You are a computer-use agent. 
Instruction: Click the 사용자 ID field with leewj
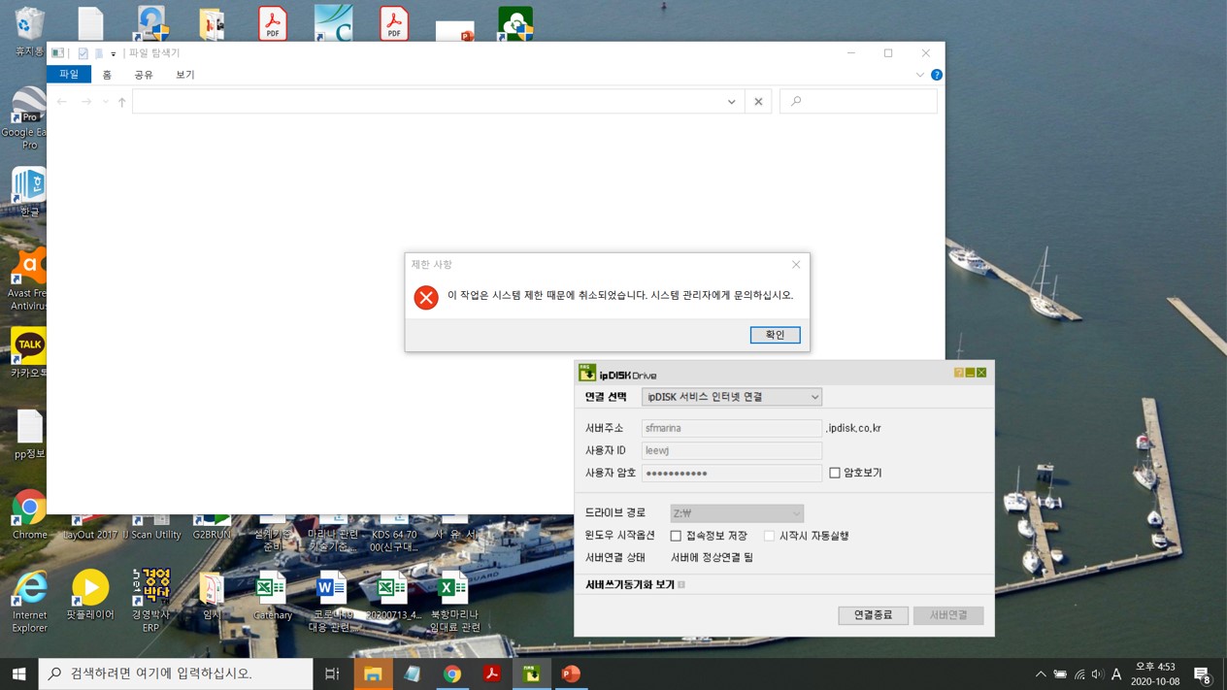[732, 450]
